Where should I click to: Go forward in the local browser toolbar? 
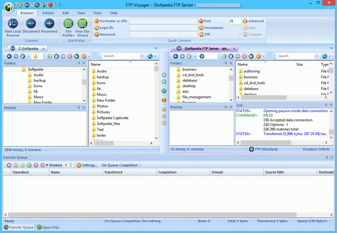click(16, 56)
